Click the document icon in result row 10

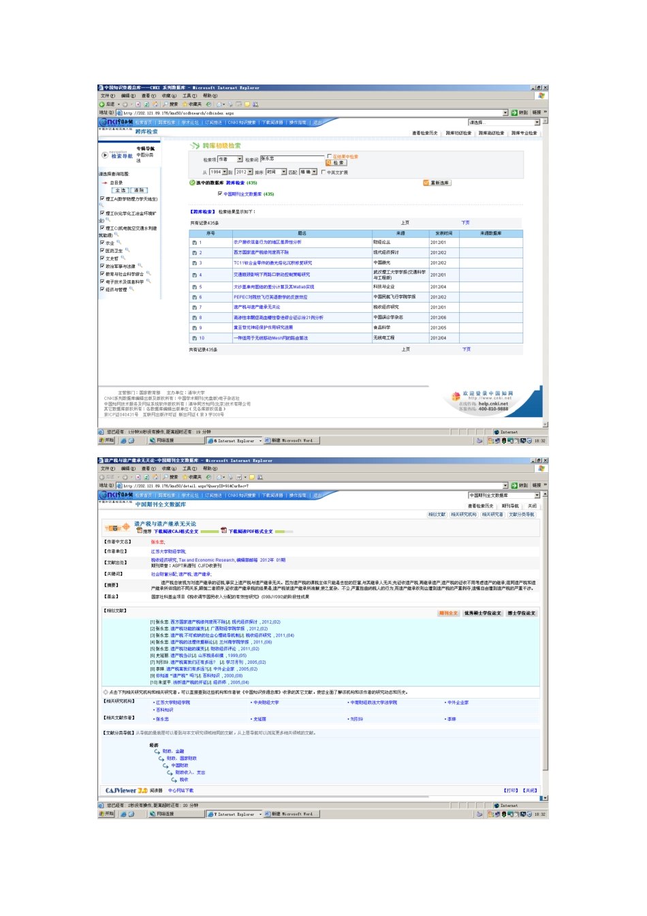coord(194,338)
